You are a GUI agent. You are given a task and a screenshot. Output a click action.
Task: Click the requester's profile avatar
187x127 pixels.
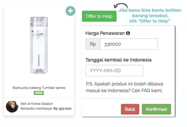(x=12, y=106)
